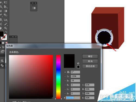The height and width of the screenshot is (102, 136).
Task: Select the Slice tool
Action: (x=5, y=24)
